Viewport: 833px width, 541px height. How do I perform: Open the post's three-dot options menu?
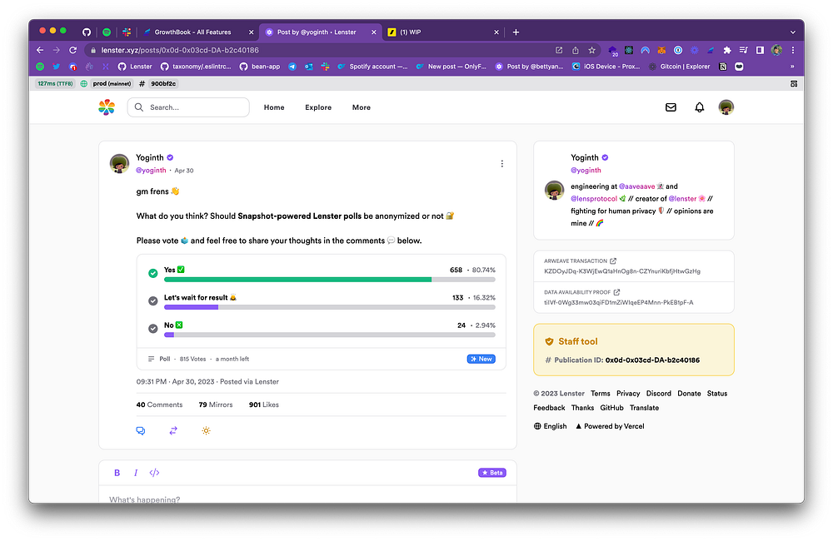pos(502,163)
